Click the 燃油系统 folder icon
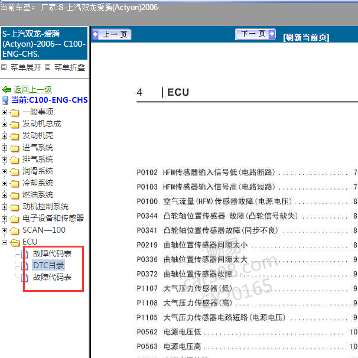Viewport: 358px width, 358px height. coord(15,196)
